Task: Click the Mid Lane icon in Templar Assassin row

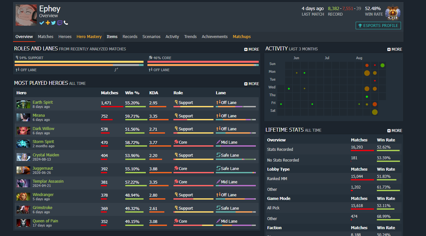Action: 218,182
